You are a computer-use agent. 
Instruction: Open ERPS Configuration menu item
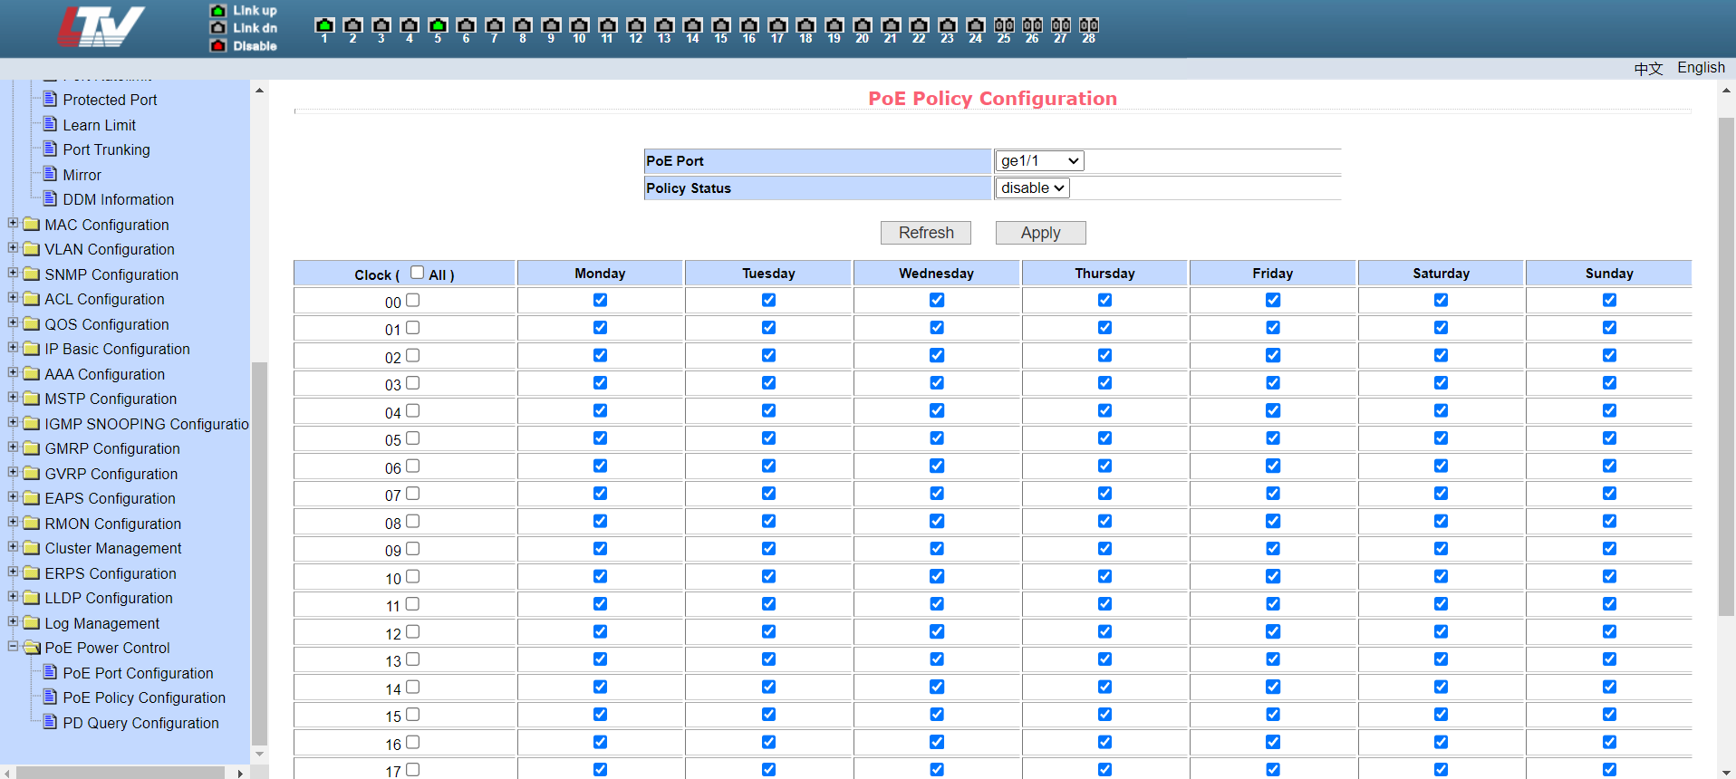click(111, 573)
